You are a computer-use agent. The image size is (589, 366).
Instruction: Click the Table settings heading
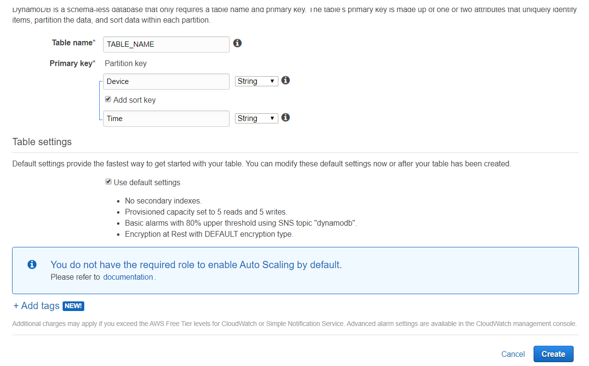point(42,142)
